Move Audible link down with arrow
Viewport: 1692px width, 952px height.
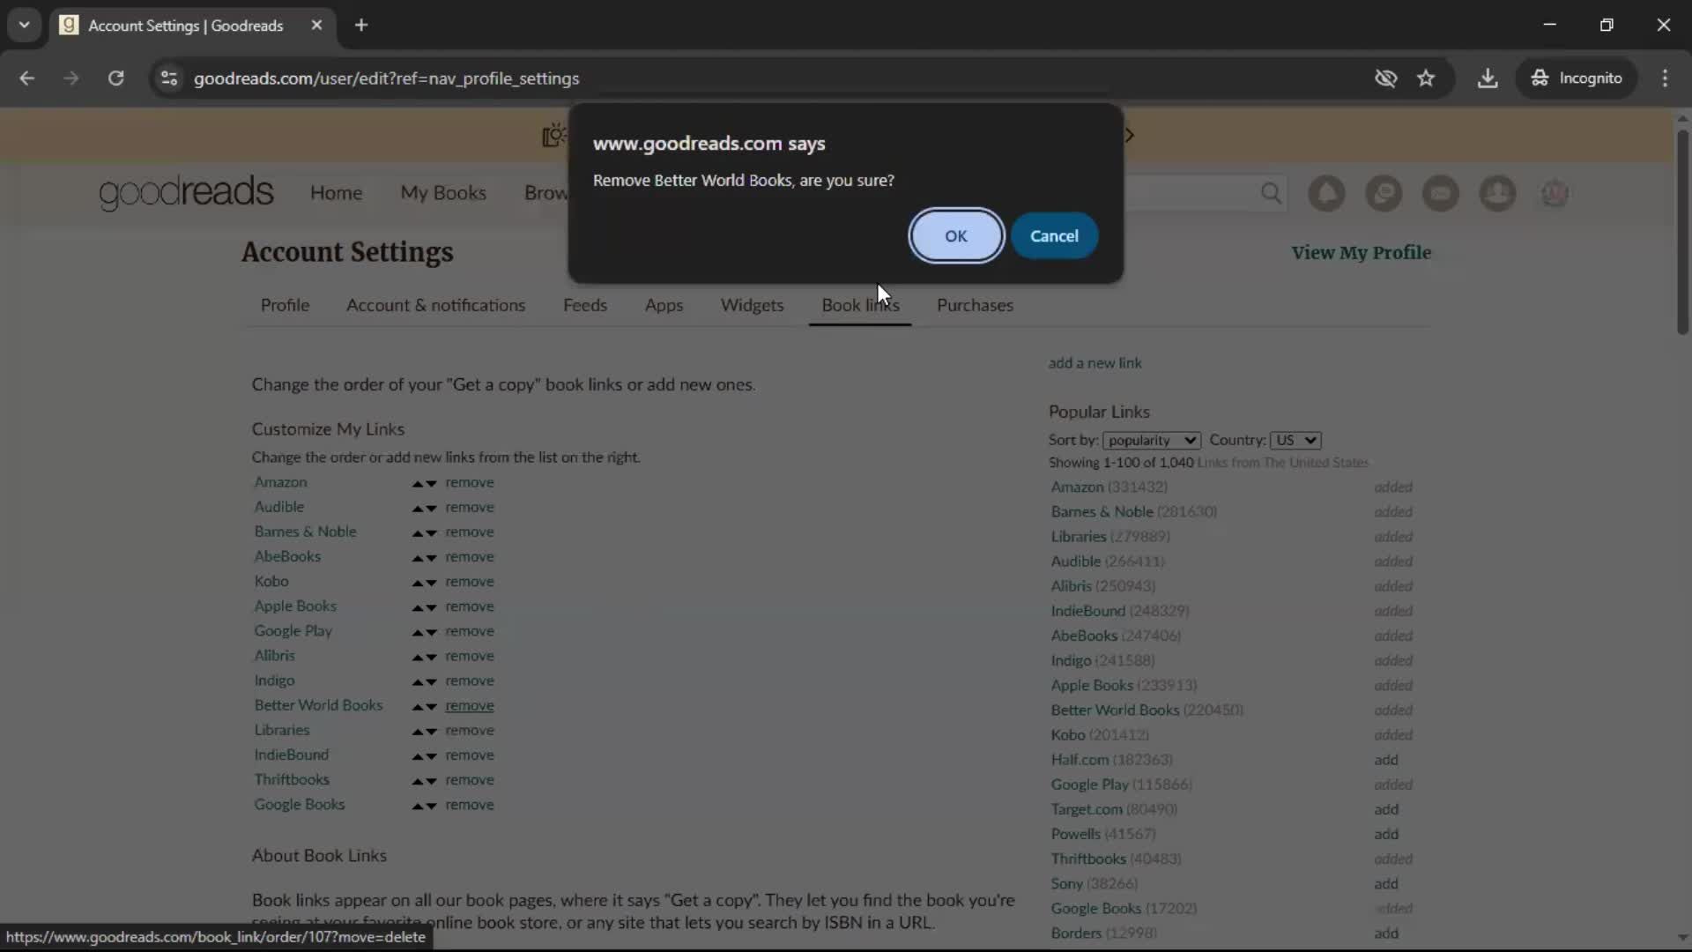coord(431,509)
